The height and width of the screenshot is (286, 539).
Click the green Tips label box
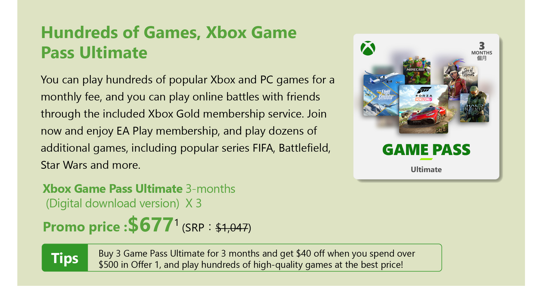click(65, 258)
